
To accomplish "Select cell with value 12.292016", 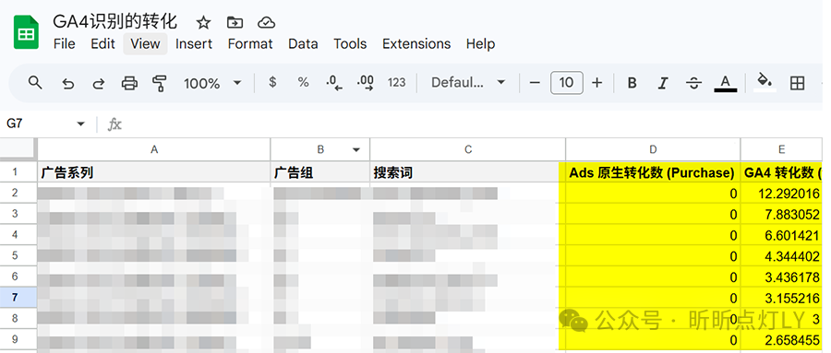I will (782, 194).
